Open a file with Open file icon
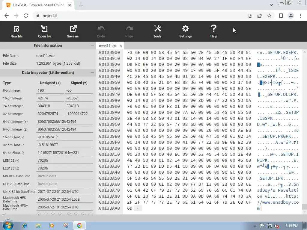307x230 pixels. coord(45,31)
